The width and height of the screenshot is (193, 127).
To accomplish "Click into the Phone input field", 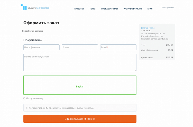I will pos(80,47).
